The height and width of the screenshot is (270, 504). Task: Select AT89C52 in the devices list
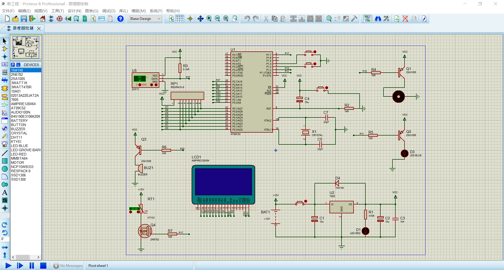[26, 108]
